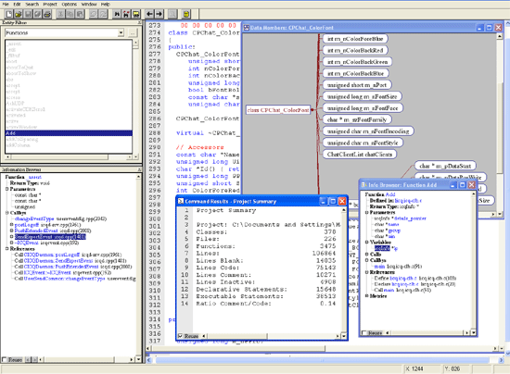
Task: Click the Forward arrow toolbar icon
Action: click(x=159, y=14)
